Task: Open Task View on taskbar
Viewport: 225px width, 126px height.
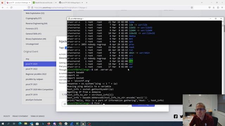Action: [x=14, y=124]
